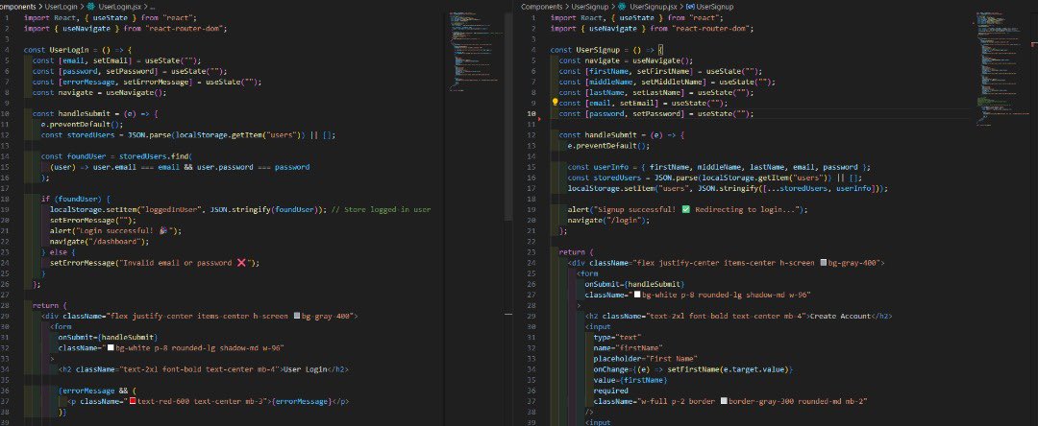Open bg-white color swatch in UserSignup editor
This screenshot has height=426, width=1038.
637,295
